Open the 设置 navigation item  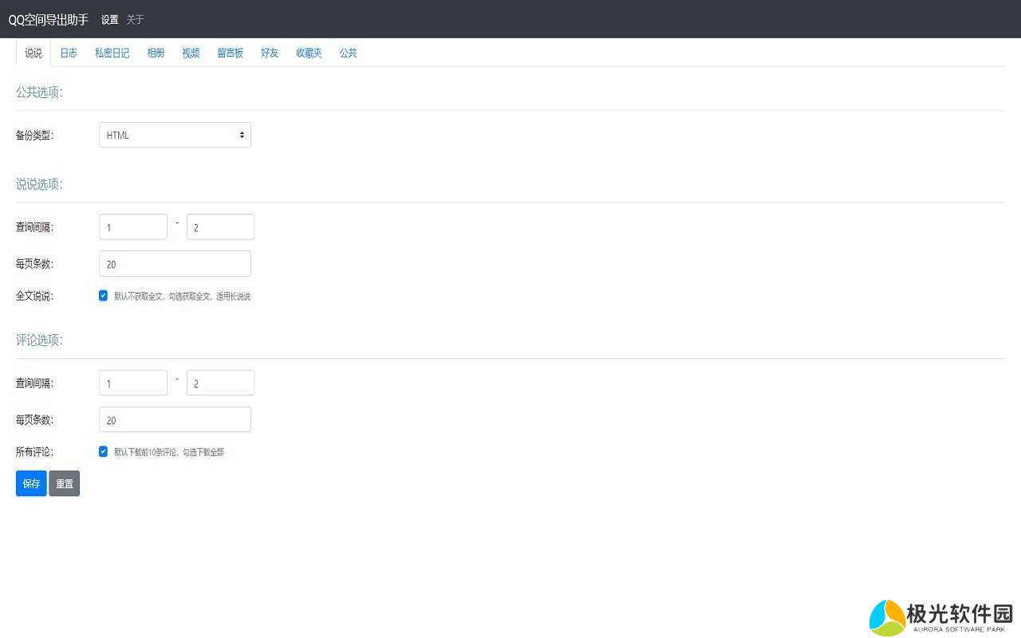(109, 20)
